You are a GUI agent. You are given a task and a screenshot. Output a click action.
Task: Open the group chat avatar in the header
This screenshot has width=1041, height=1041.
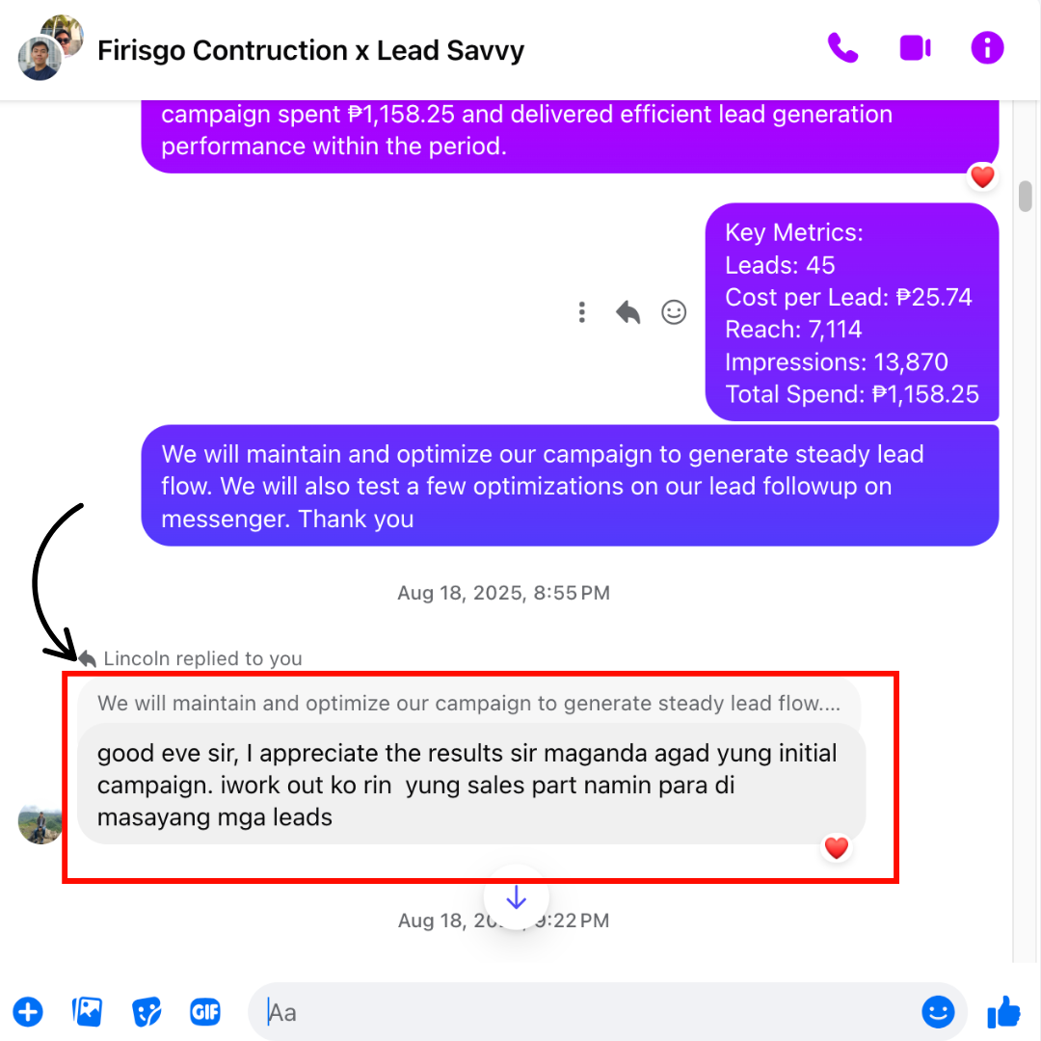(50, 48)
